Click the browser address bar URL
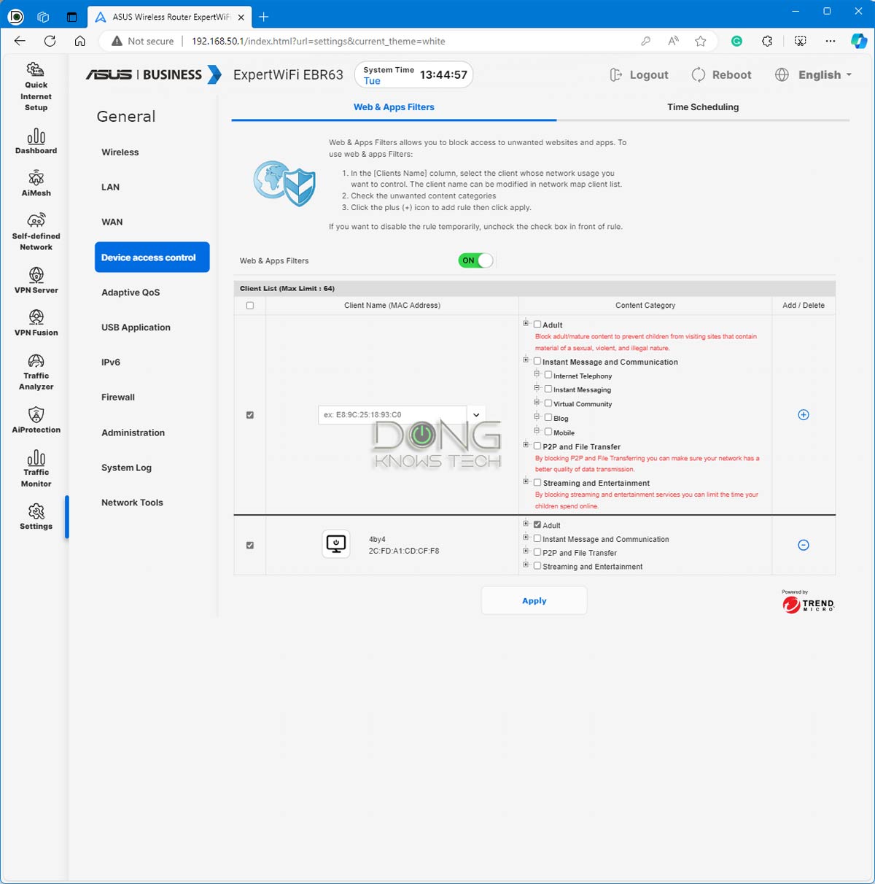875x884 pixels. [x=319, y=41]
